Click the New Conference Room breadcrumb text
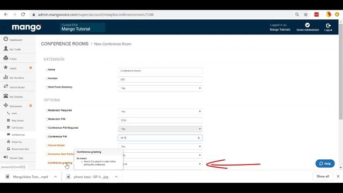343x193 pixels. 113,44
